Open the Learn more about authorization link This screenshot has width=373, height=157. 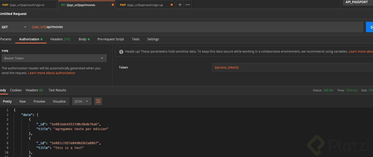pos(51,73)
